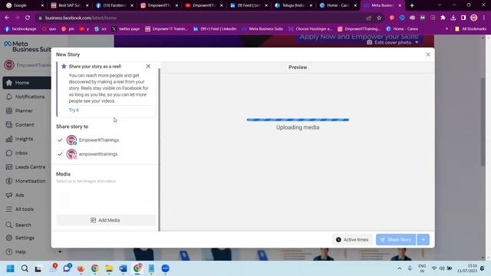491x276 pixels.
Task: Click the Help question icon
Action: click(x=9, y=252)
